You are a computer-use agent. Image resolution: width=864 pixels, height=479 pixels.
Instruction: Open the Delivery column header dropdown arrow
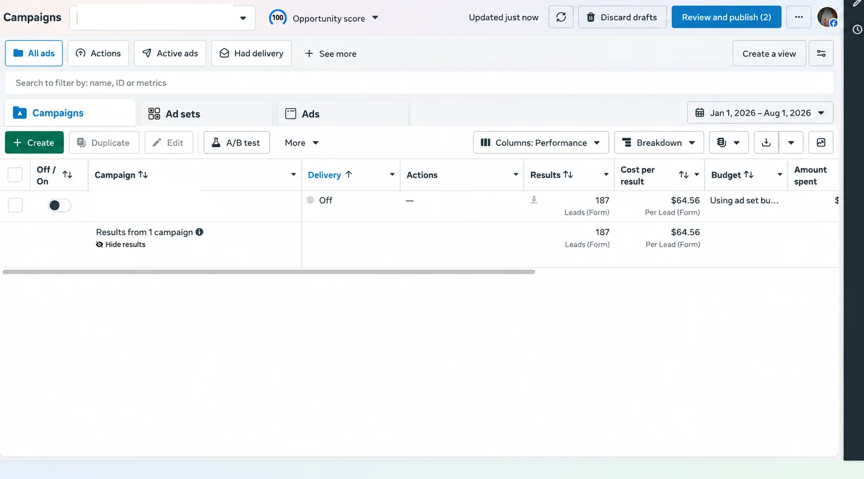click(x=392, y=175)
